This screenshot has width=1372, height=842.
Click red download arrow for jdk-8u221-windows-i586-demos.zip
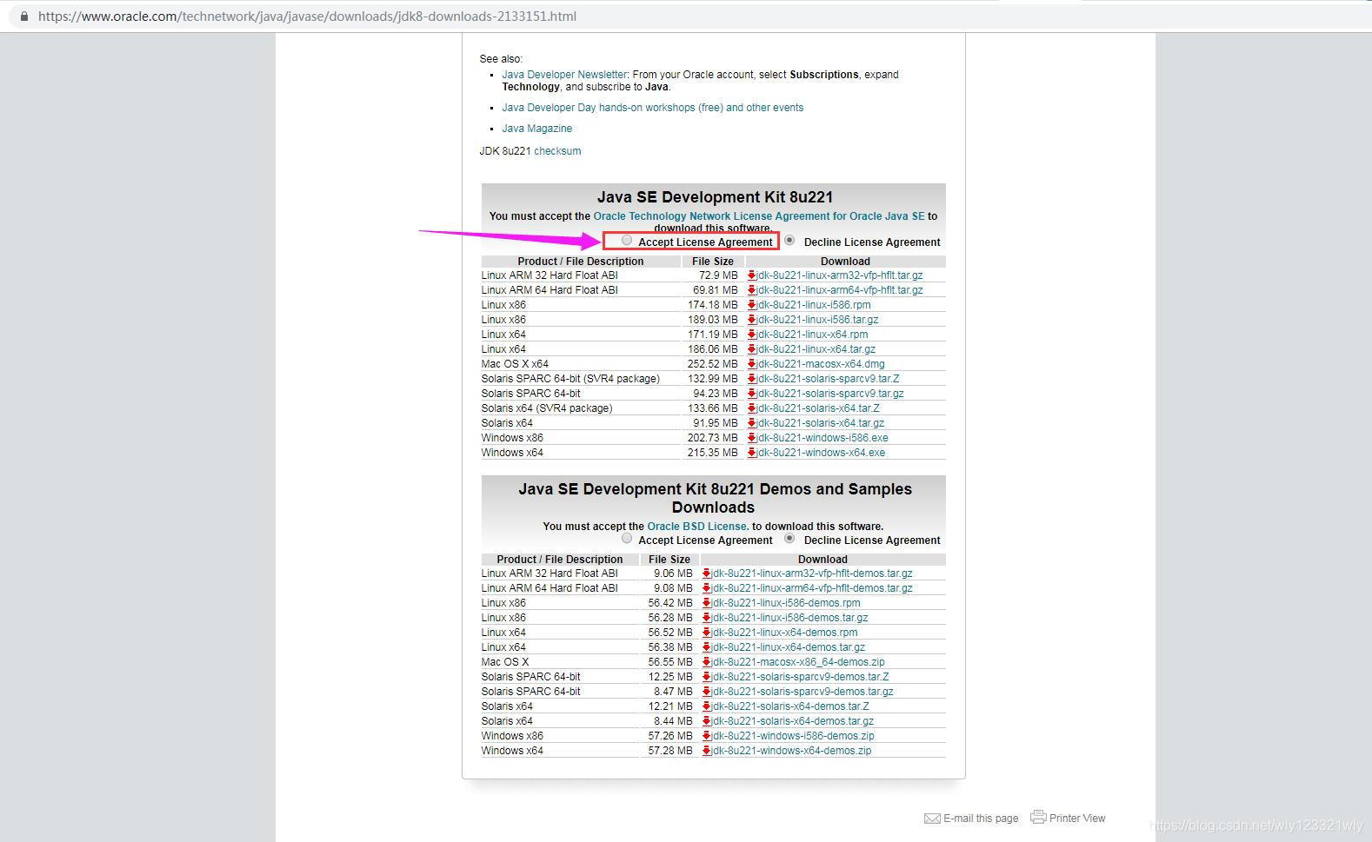707,736
